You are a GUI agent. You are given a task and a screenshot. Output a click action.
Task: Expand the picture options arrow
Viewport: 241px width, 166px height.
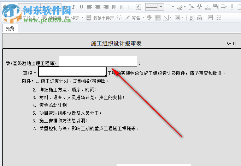[x=182, y=18]
